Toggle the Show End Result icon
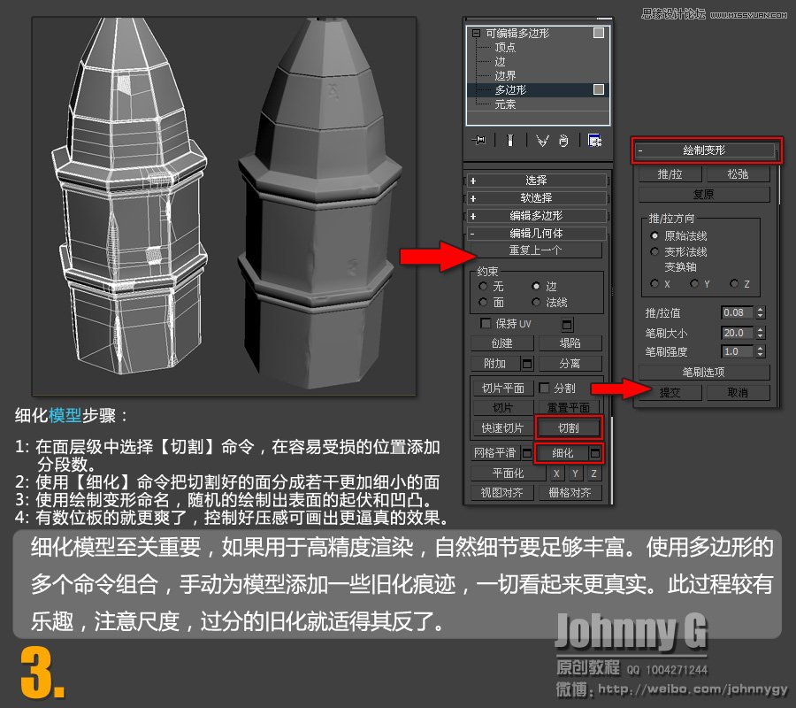The height and width of the screenshot is (708, 796). [509, 140]
